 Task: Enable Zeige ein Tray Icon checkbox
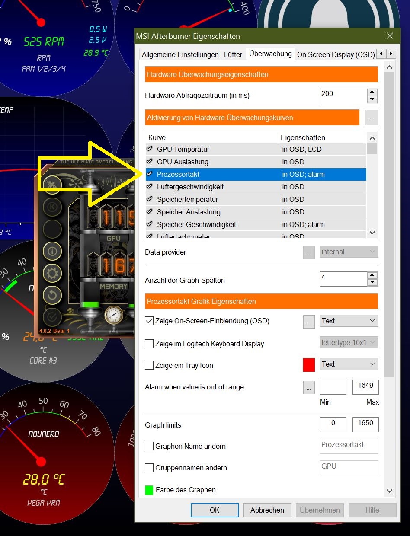pos(149,365)
